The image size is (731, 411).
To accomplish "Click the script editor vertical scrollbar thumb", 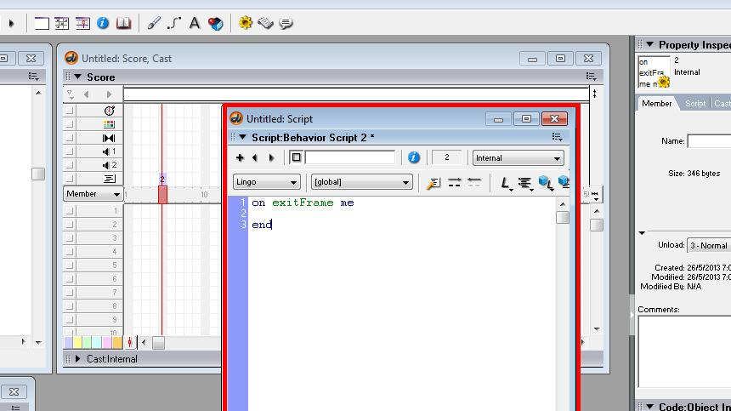I will pyautogui.click(x=563, y=217).
